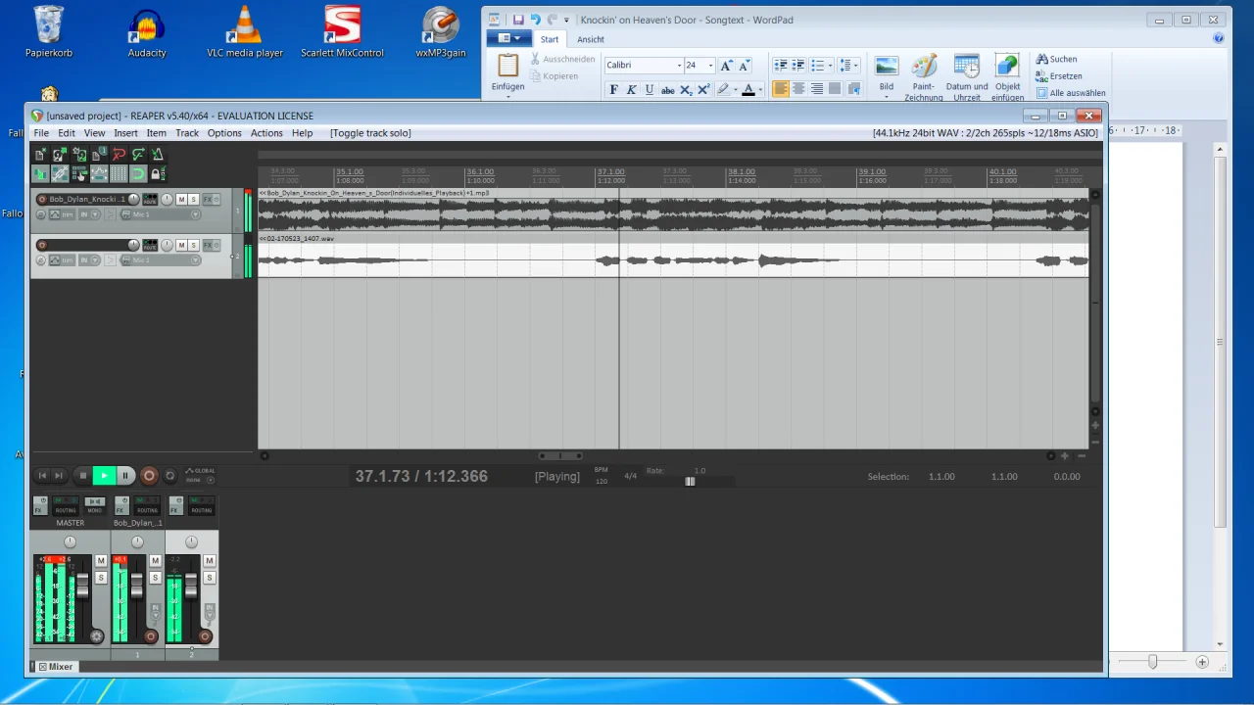Open the Calibri font name dropdown
The image size is (1254, 705).
click(x=679, y=66)
